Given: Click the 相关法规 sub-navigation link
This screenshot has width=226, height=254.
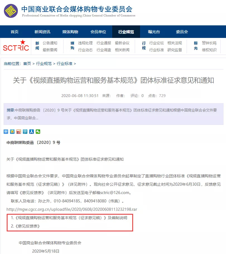Looking at the screenshot, I should point(175,43).
